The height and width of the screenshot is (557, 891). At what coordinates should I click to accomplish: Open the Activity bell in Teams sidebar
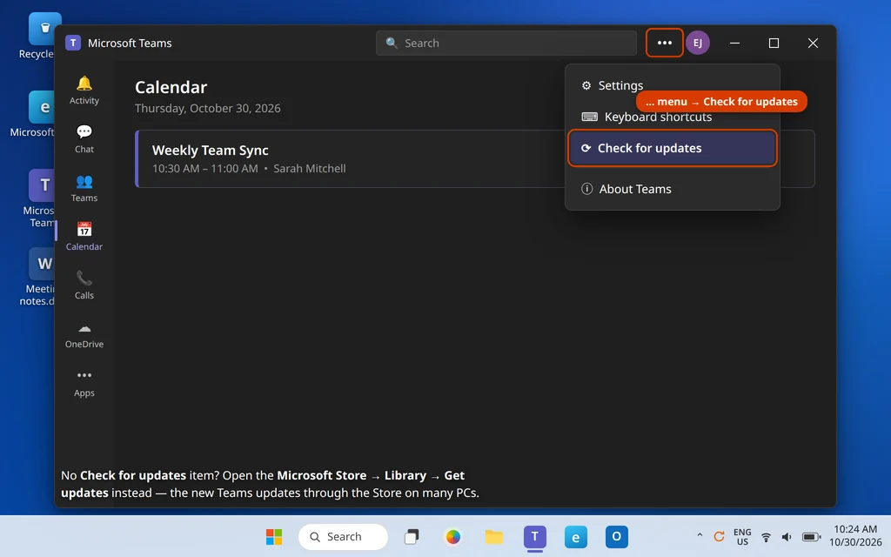click(84, 90)
